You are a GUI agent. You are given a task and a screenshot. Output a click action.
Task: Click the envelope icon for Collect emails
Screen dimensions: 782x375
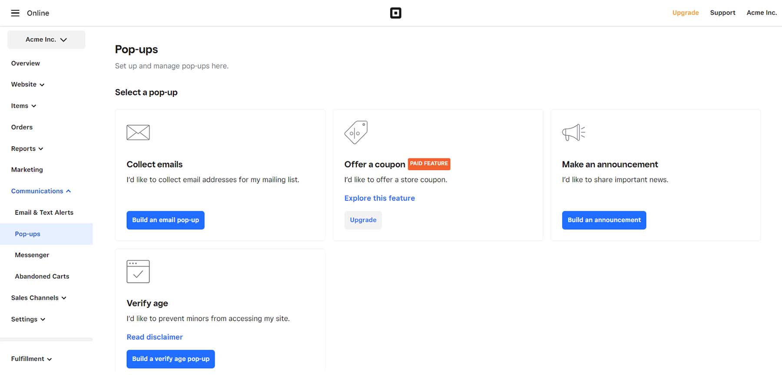point(138,132)
